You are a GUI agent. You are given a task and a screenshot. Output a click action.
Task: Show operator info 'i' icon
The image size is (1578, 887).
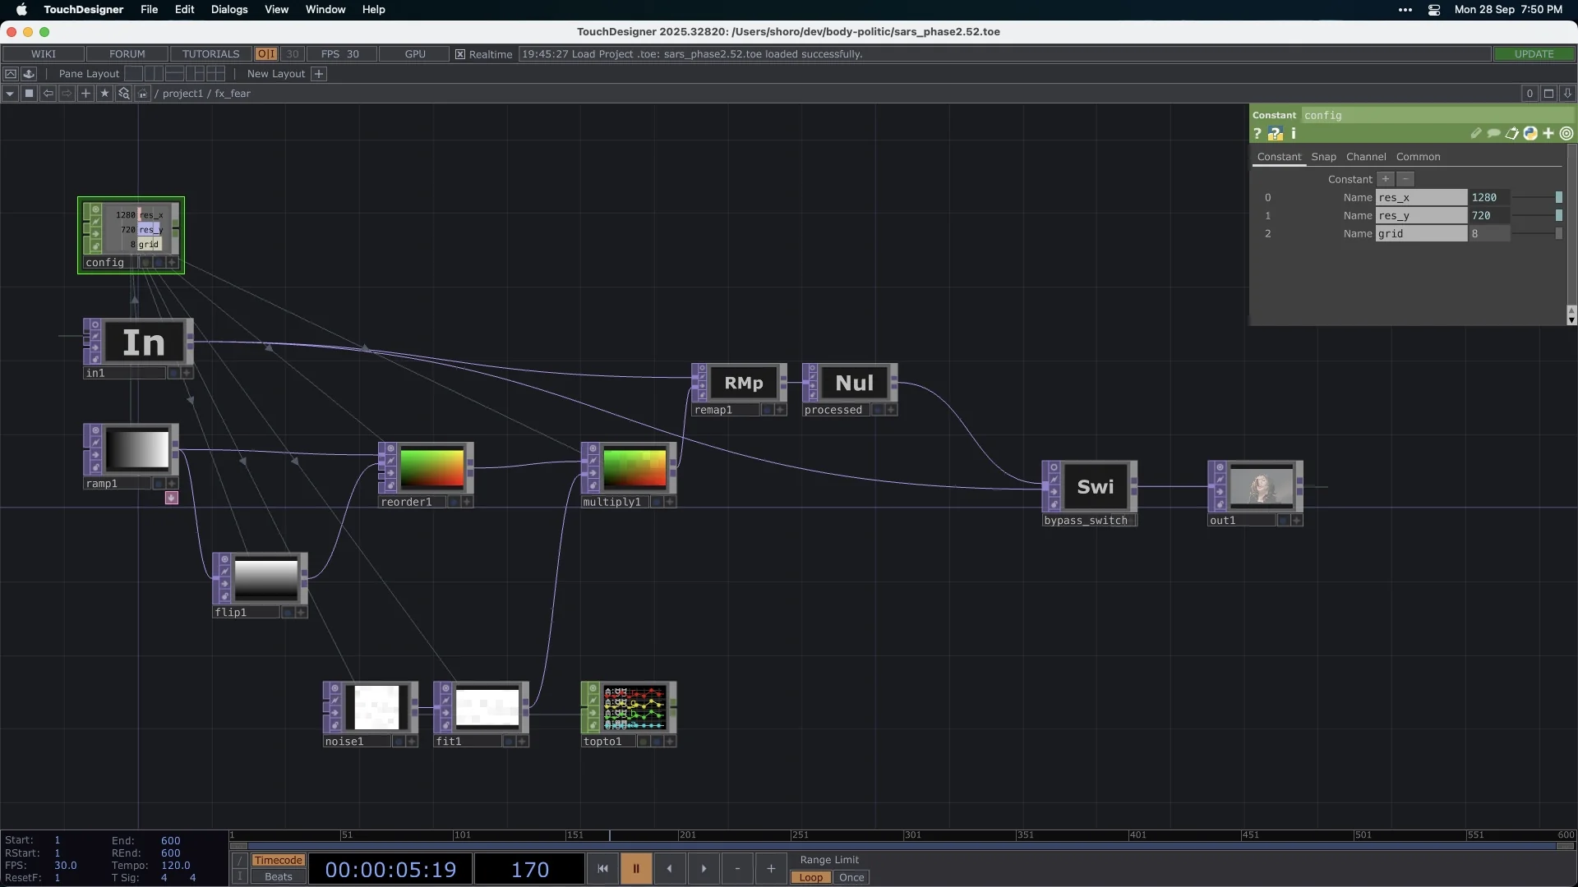click(1294, 133)
